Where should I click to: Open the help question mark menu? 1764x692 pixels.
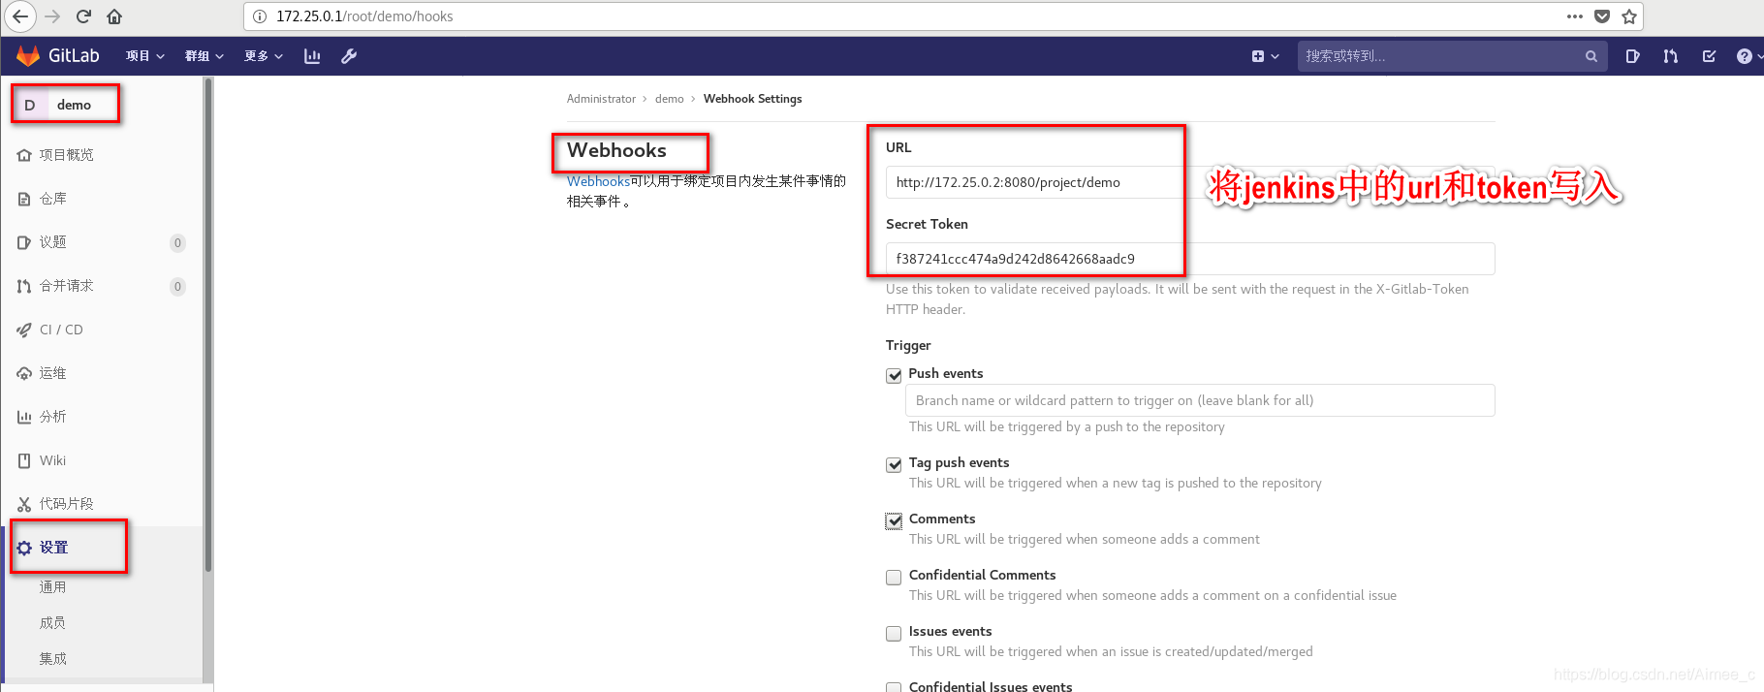point(1748,56)
